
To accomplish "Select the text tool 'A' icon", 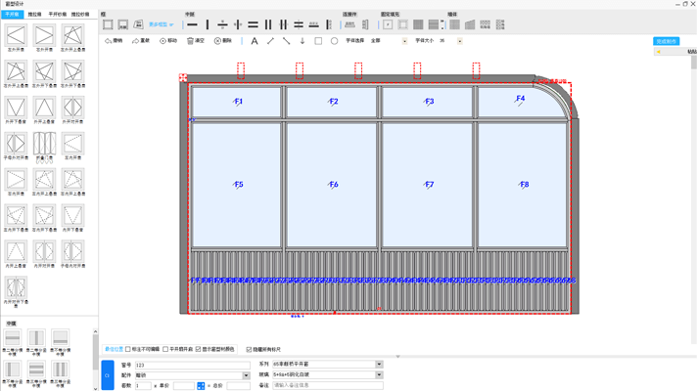I will pos(255,41).
